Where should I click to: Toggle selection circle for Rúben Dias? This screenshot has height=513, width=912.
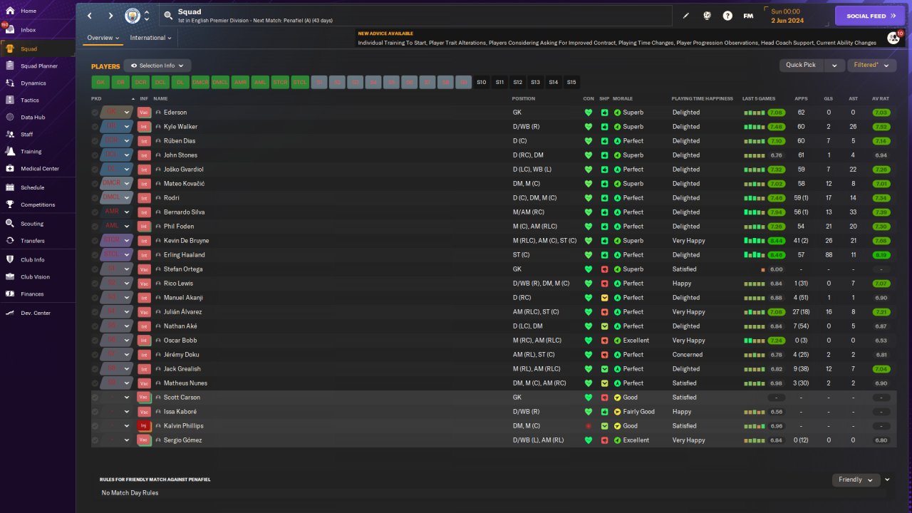(x=95, y=141)
